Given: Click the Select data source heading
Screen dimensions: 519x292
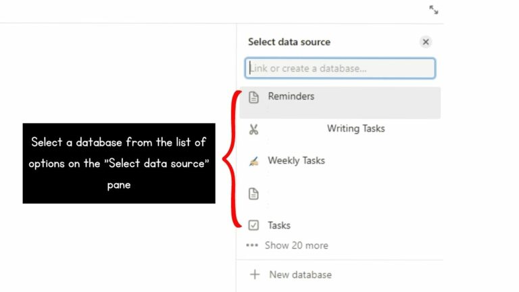Looking at the screenshot, I should point(289,42).
